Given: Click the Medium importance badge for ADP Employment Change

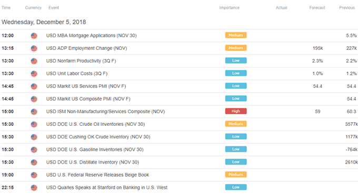Looking at the screenshot, I should [236, 48].
